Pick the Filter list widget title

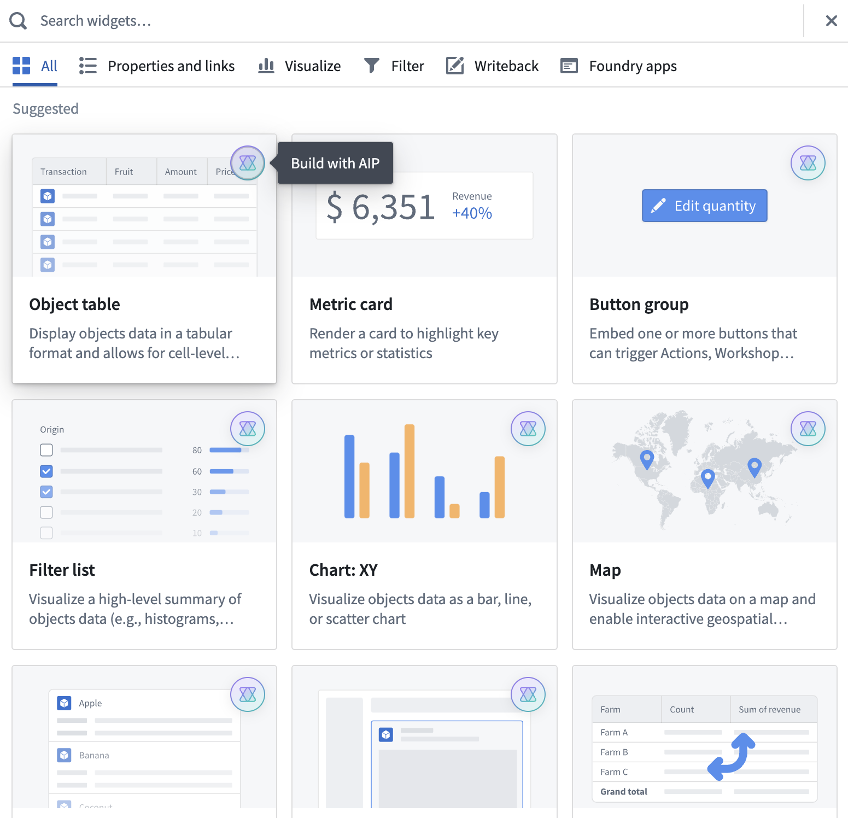click(62, 570)
